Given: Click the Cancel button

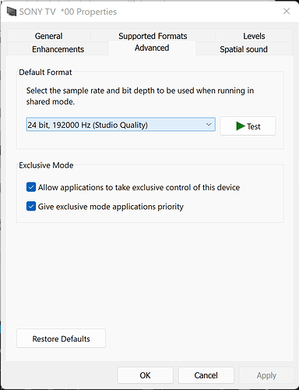Looking at the screenshot, I should [206, 375].
